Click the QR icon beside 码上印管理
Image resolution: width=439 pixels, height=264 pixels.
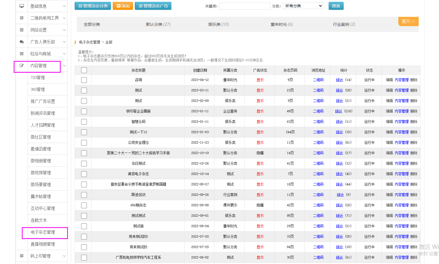click(21, 256)
